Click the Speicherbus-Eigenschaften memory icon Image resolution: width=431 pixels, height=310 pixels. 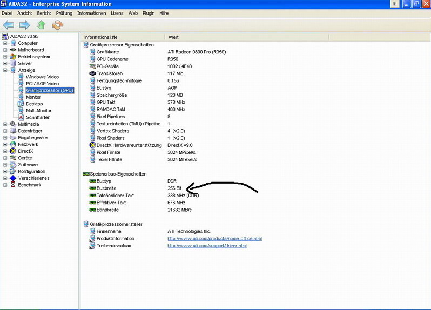pyautogui.click(x=86, y=174)
